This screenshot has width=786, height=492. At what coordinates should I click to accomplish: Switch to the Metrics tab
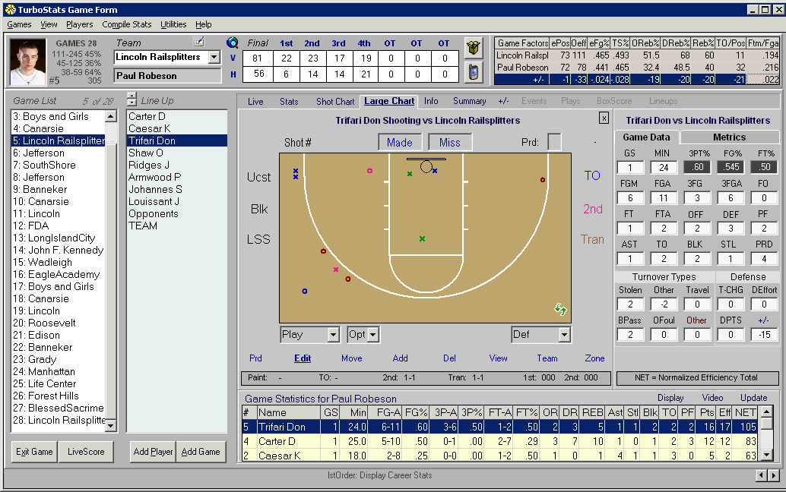pyautogui.click(x=729, y=137)
